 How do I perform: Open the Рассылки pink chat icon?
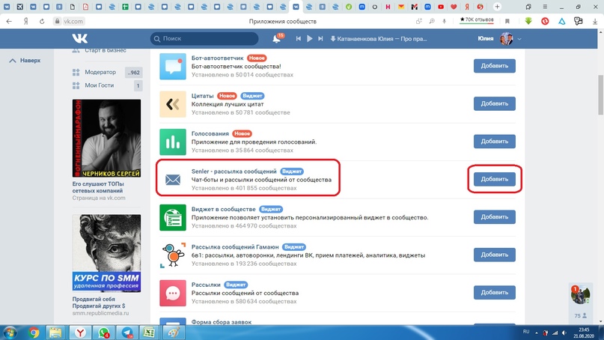click(173, 293)
